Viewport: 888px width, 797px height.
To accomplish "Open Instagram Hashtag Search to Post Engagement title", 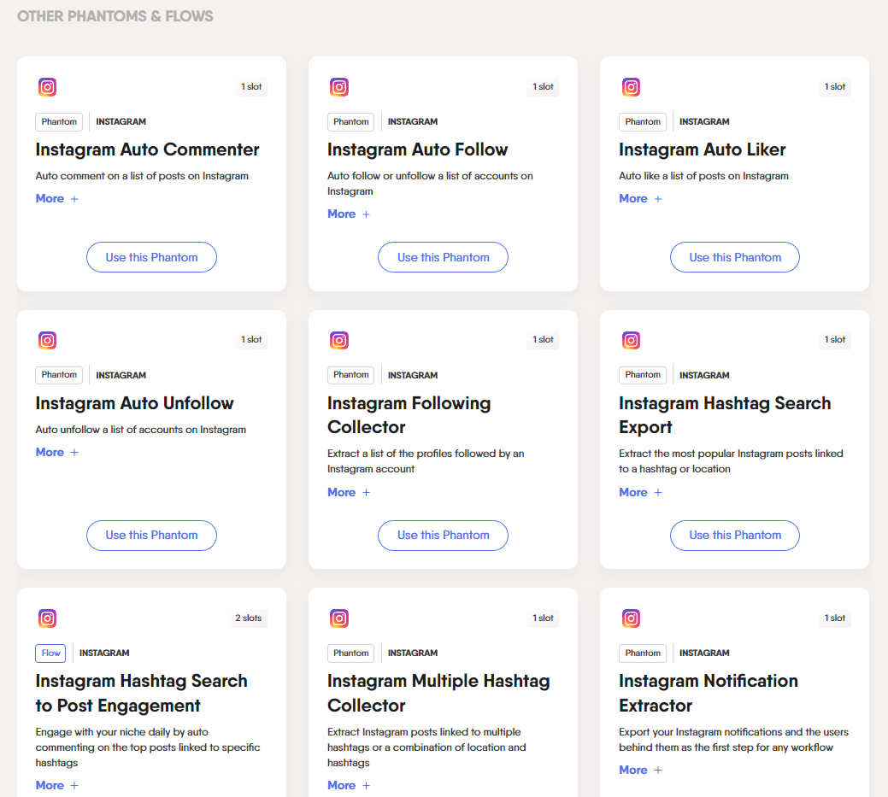I will pos(141,693).
